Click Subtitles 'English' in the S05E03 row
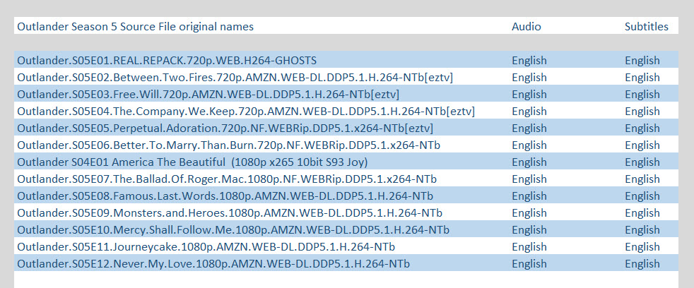This screenshot has width=694, height=288. point(642,95)
